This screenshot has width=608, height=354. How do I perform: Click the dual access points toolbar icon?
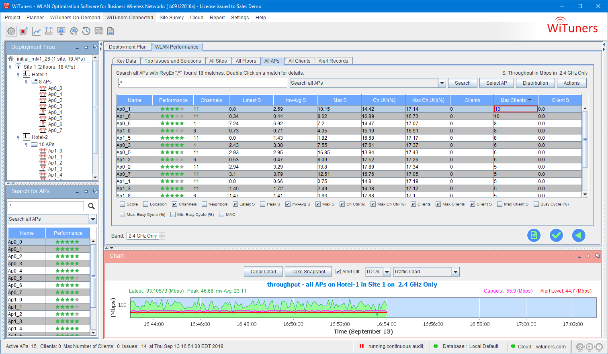(x=49, y=31)
